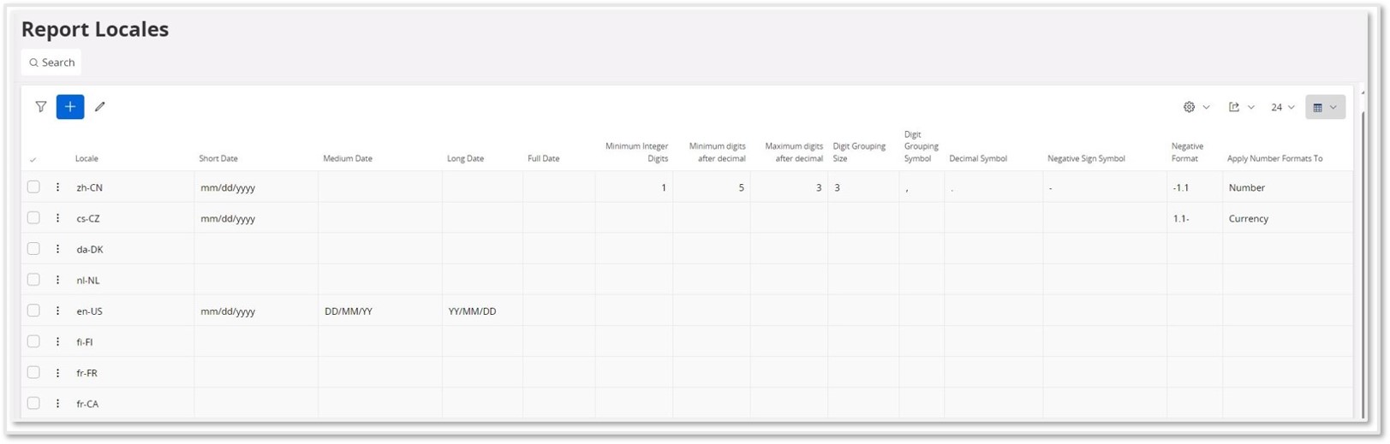Click the Maximum digits after decimal header
Screen dimensions: 1390x444
[x=794, y=152]
